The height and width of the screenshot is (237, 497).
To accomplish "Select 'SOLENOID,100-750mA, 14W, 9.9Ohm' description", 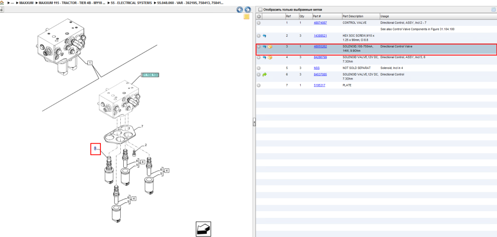I will pos(358,49).
